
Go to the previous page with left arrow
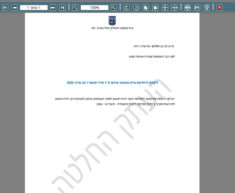click(x=15, y=7)
